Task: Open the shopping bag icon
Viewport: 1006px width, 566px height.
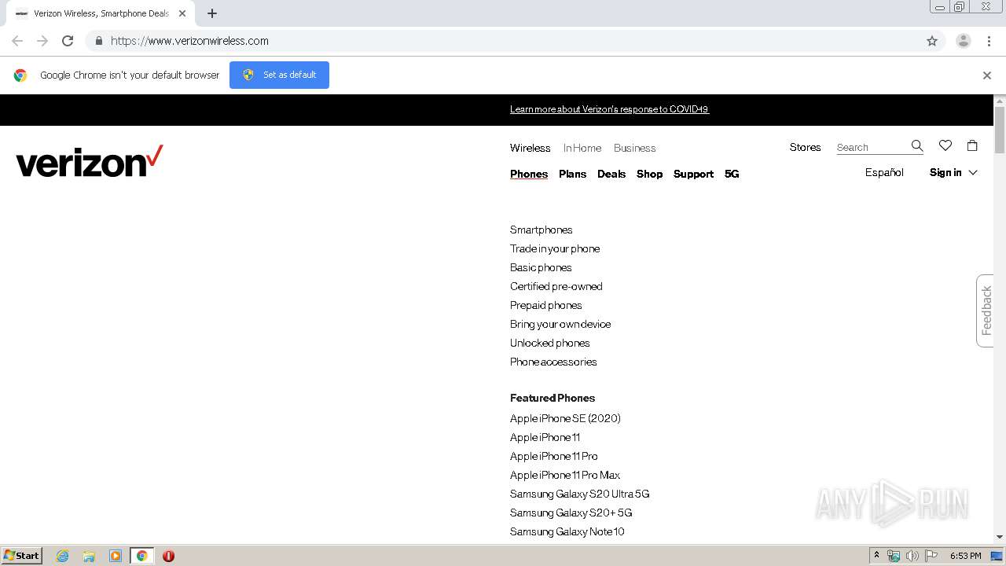Action: (972, 145)
